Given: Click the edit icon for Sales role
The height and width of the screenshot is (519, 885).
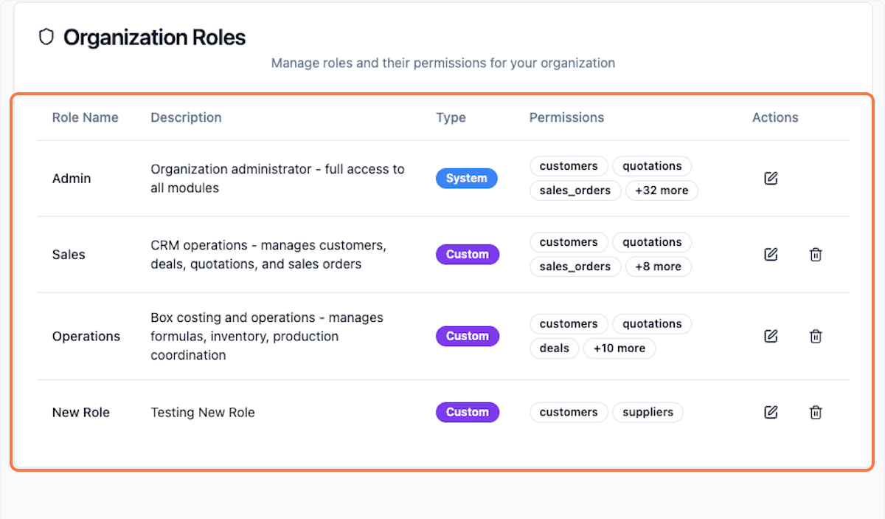Looking at the screenshot, I should tap(771, 254).
